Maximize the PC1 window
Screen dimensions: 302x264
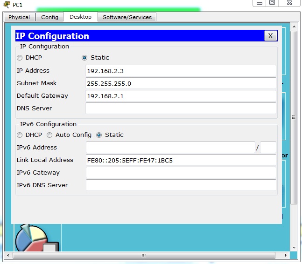[272, 3]
